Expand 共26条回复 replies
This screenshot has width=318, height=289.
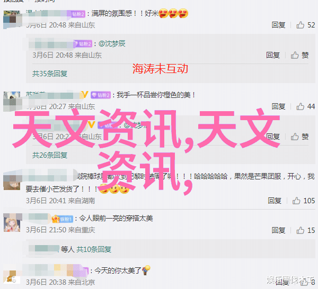[x=50, y=155]
